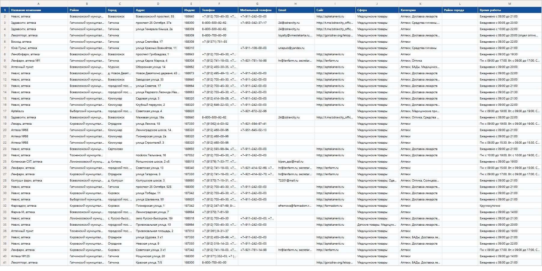Select the "Колтуши фарм, аптека" cell

click(x=38, y=181)
